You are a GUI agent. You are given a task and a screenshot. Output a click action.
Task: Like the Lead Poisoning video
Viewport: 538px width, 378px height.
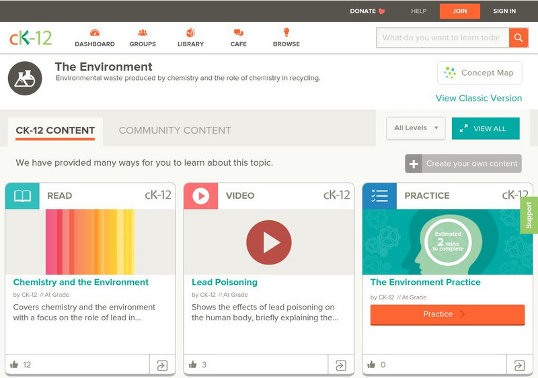193,365
